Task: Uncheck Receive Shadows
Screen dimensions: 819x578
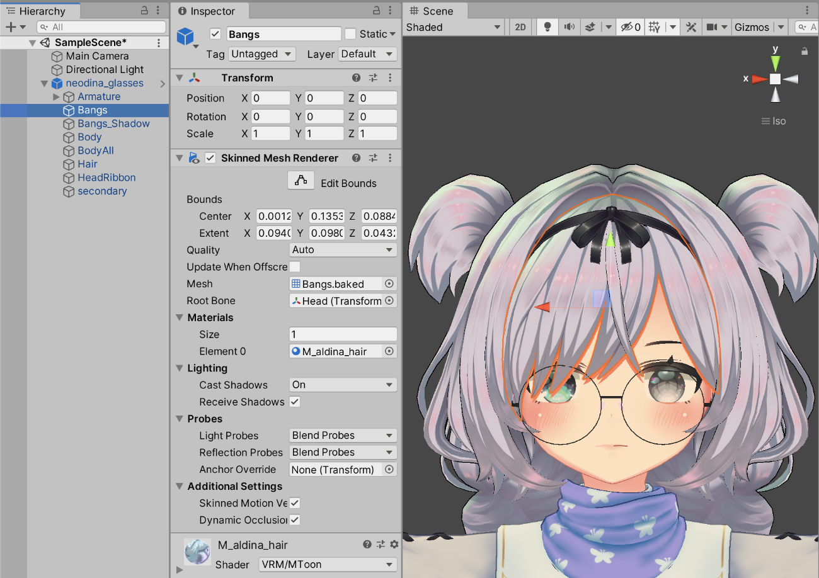Action: [295, 402]
